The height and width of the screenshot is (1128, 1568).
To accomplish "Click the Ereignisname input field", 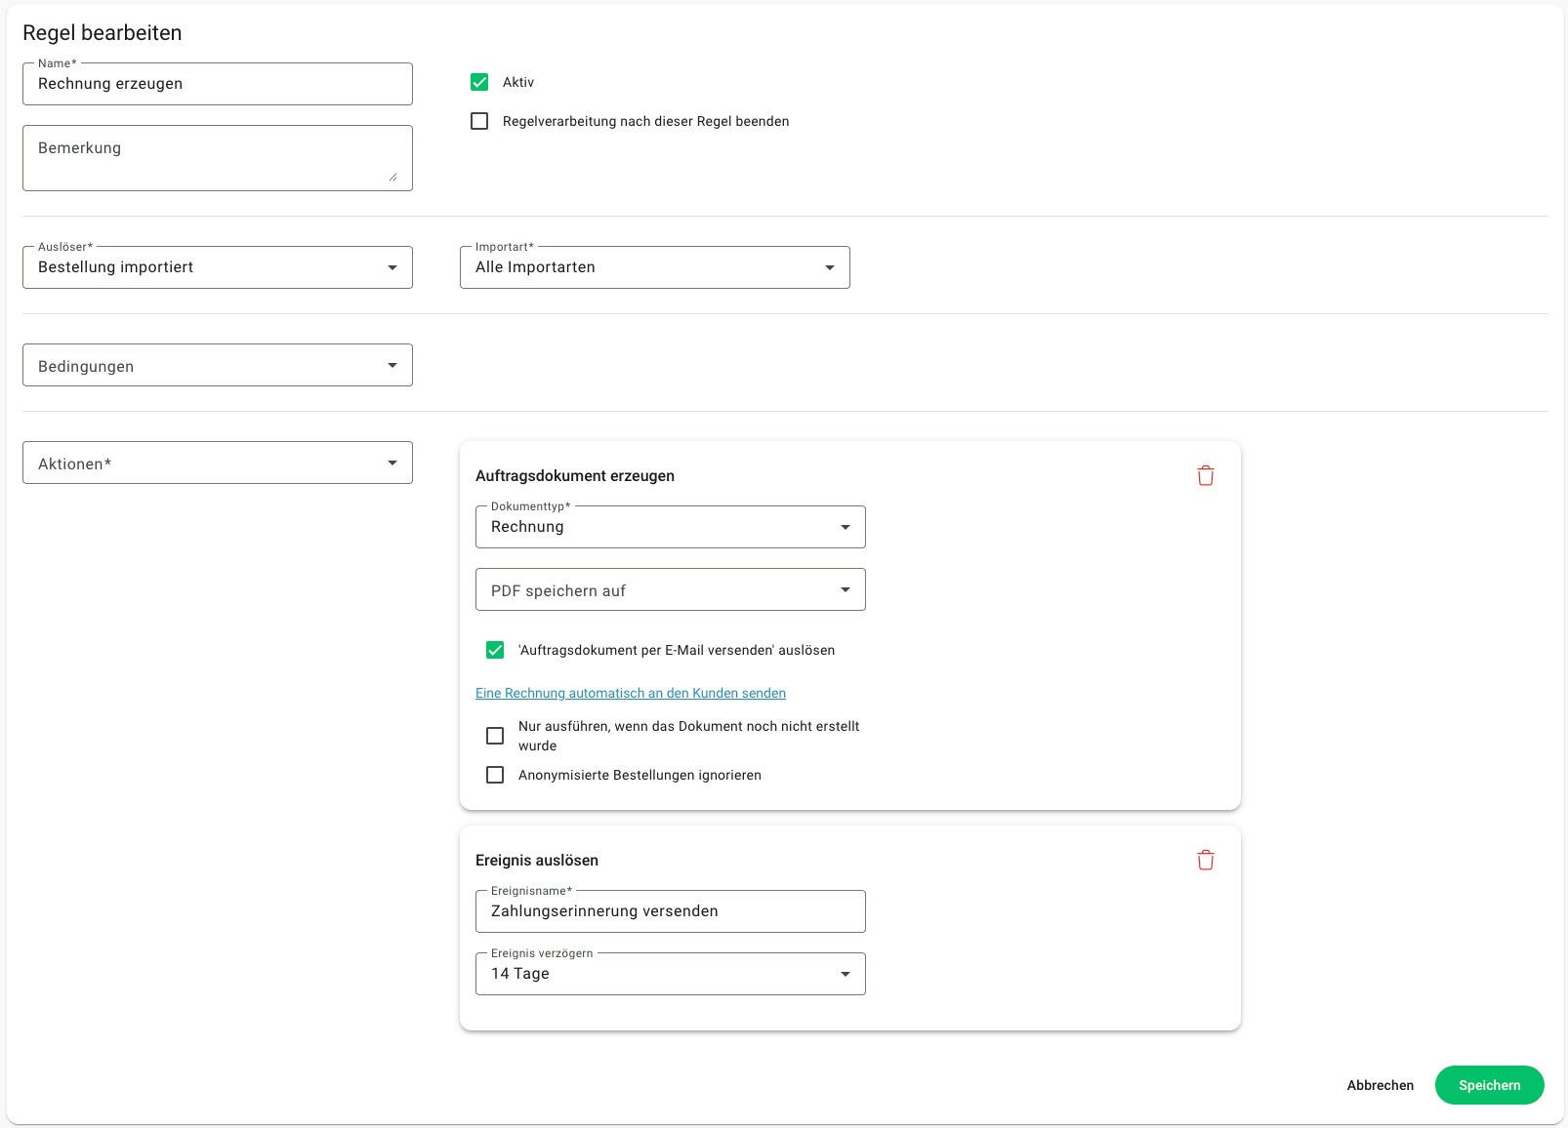I will [671, 911].
